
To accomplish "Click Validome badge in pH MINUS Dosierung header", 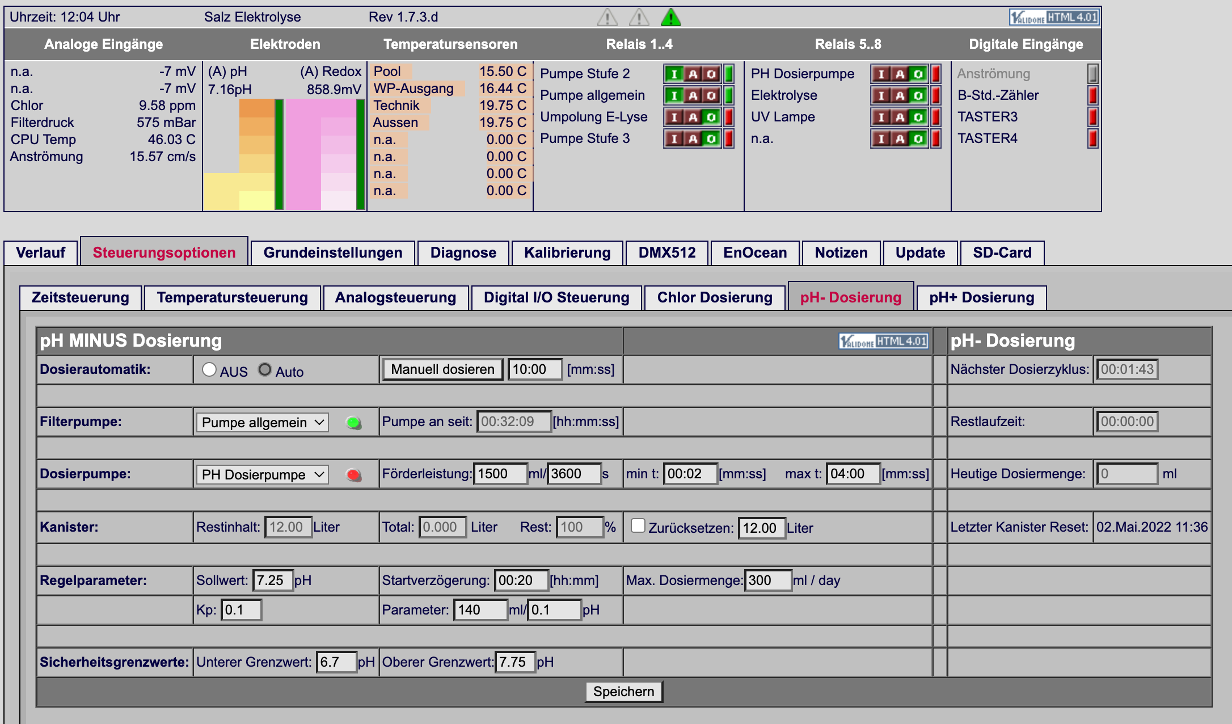I will [884, 341].
